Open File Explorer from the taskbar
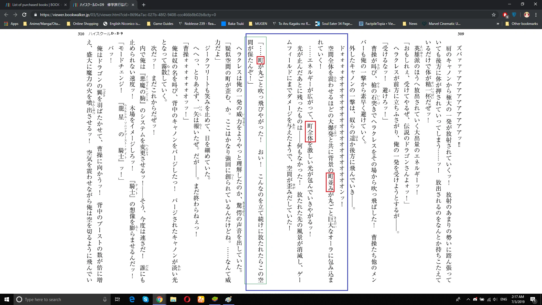This screenshot has width=542, height=305. coord(173,299)
